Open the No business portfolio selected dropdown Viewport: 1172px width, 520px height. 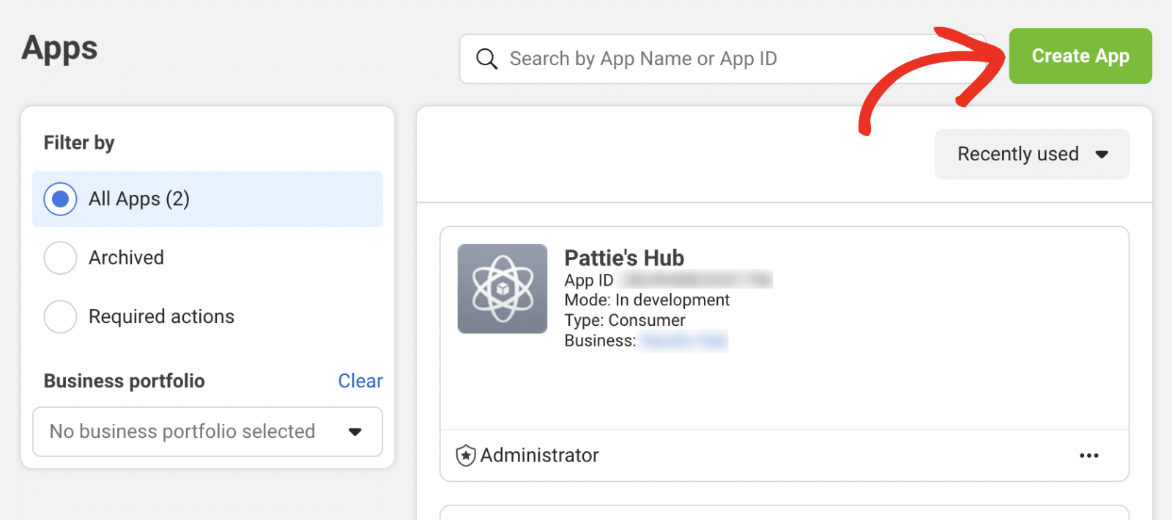[207, 431]
